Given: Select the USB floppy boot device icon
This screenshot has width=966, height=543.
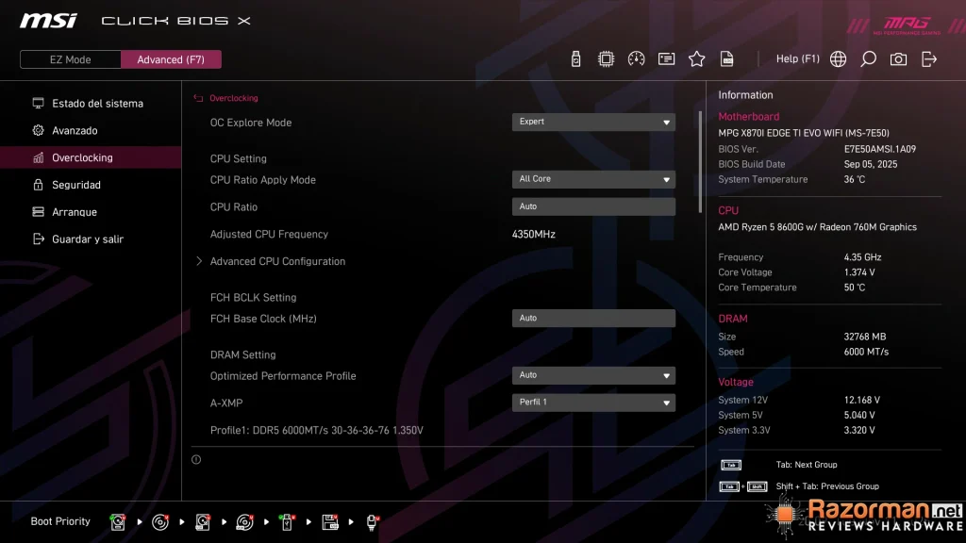Looking at the screenshot, I should click(330, 522).
